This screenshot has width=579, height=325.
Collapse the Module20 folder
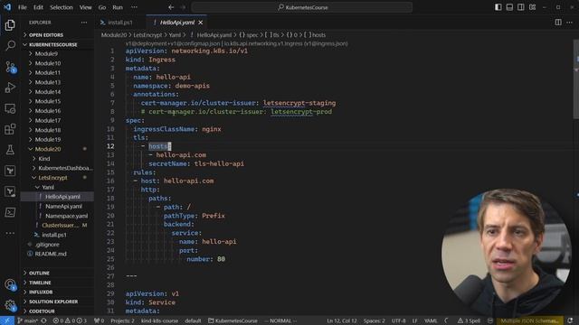click(48, 149)
